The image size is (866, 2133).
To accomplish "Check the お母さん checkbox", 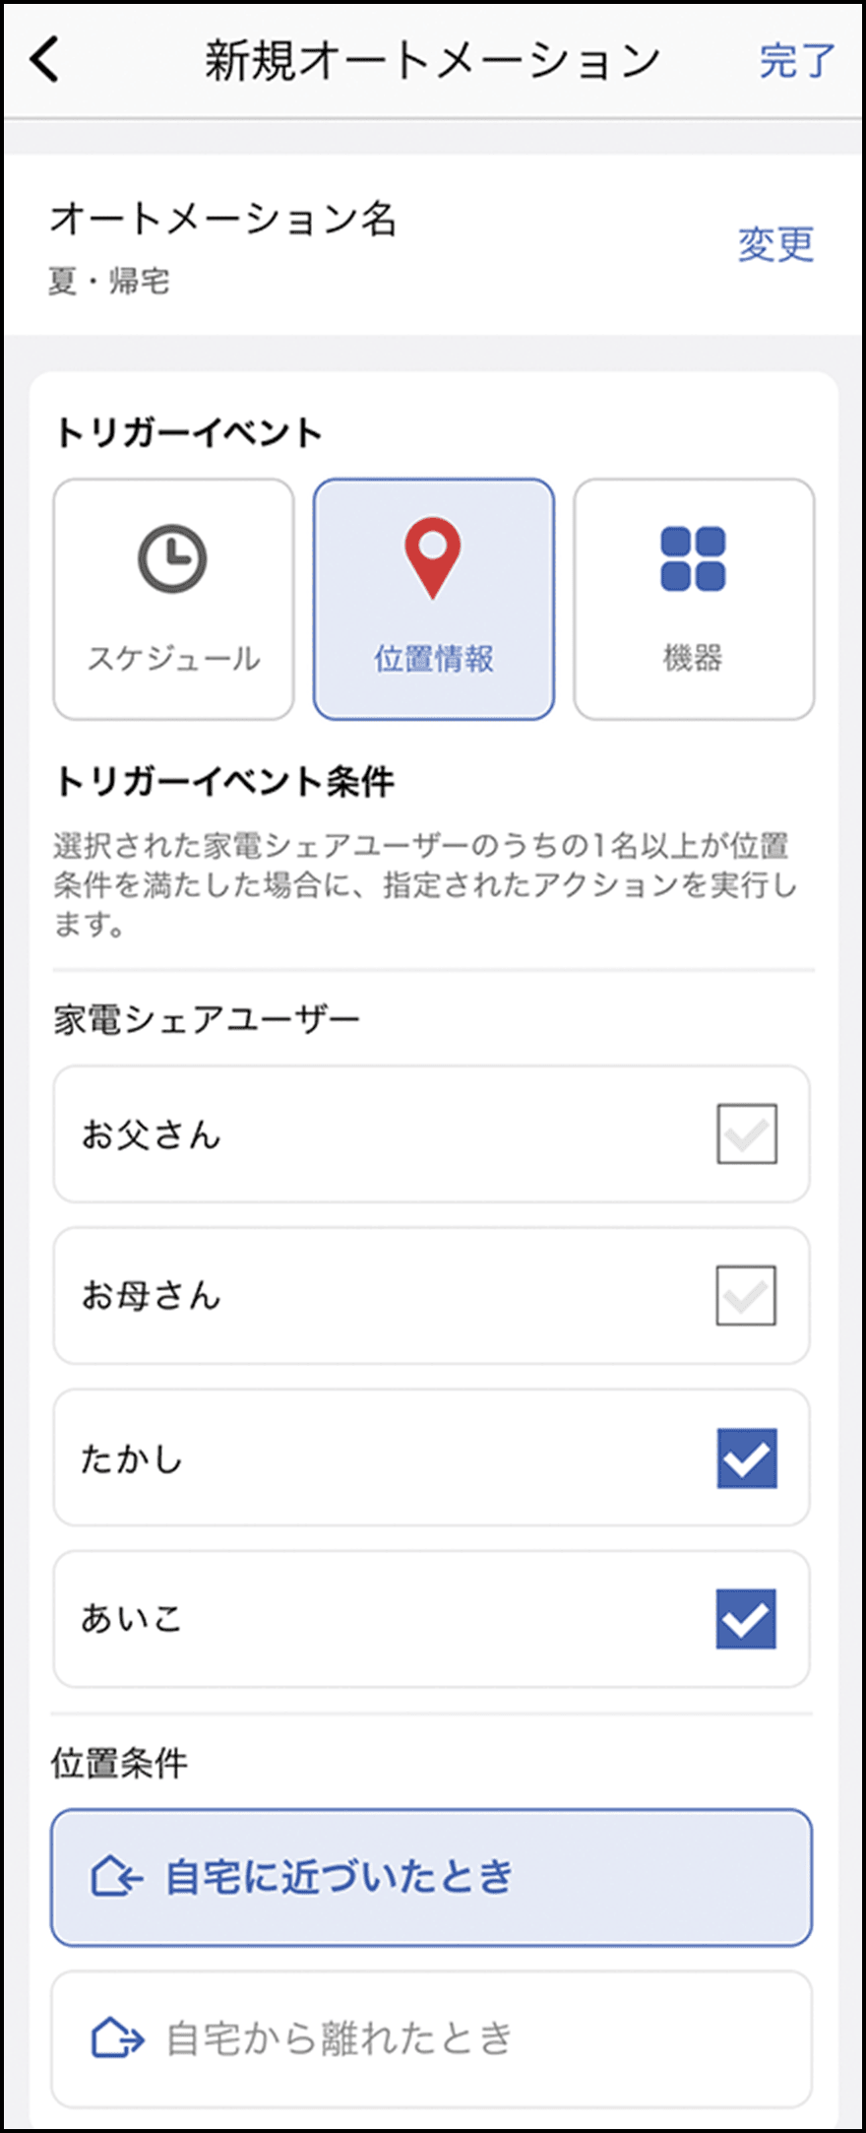I will (746, 1295).
